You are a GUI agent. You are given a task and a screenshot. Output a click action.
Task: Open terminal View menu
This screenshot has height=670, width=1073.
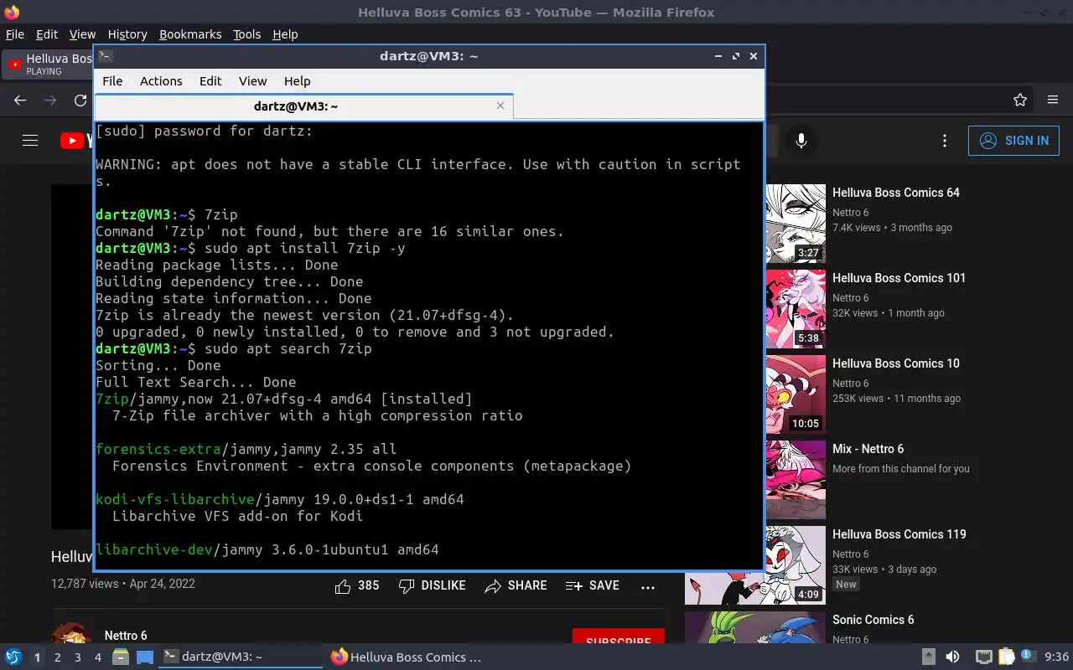252,81
